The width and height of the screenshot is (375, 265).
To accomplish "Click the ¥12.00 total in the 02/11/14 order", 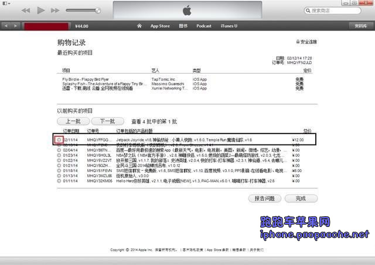I will 298,140.
